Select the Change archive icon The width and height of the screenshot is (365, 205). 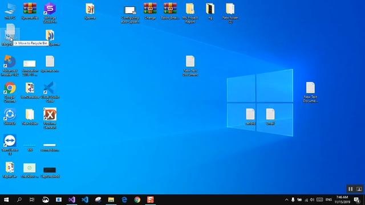click(x=150, y=11)
